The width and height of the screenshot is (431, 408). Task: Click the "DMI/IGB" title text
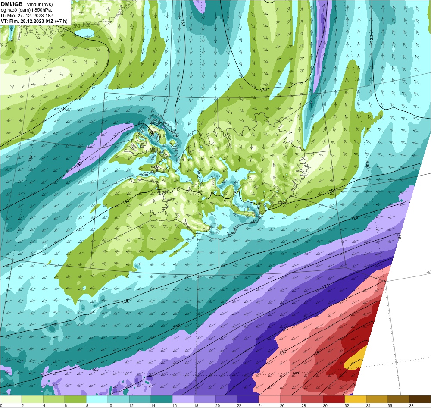pyautogui.click(x=12, y=4)
